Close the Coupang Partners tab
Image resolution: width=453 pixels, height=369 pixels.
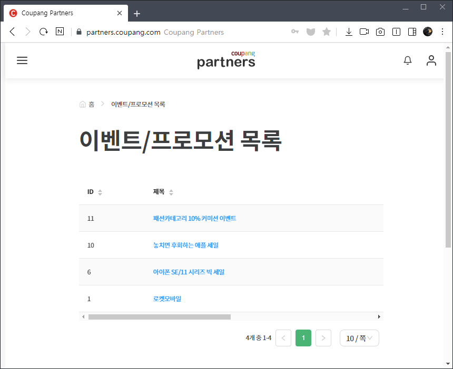point(120,13)
